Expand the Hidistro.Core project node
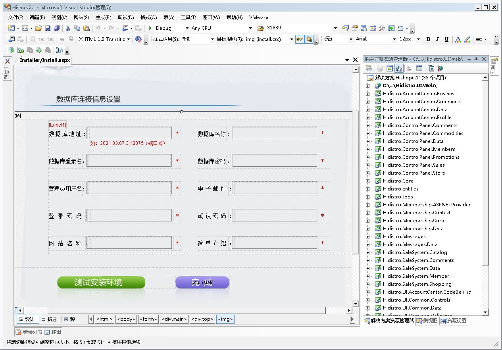 pos(367,181)
